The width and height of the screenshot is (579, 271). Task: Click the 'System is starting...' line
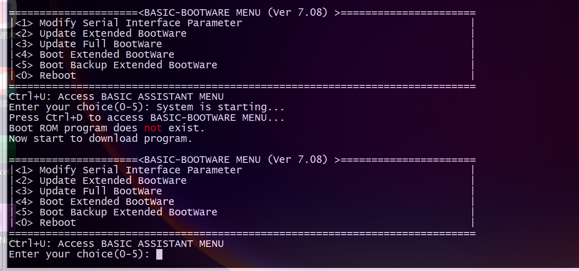[221, 107]
